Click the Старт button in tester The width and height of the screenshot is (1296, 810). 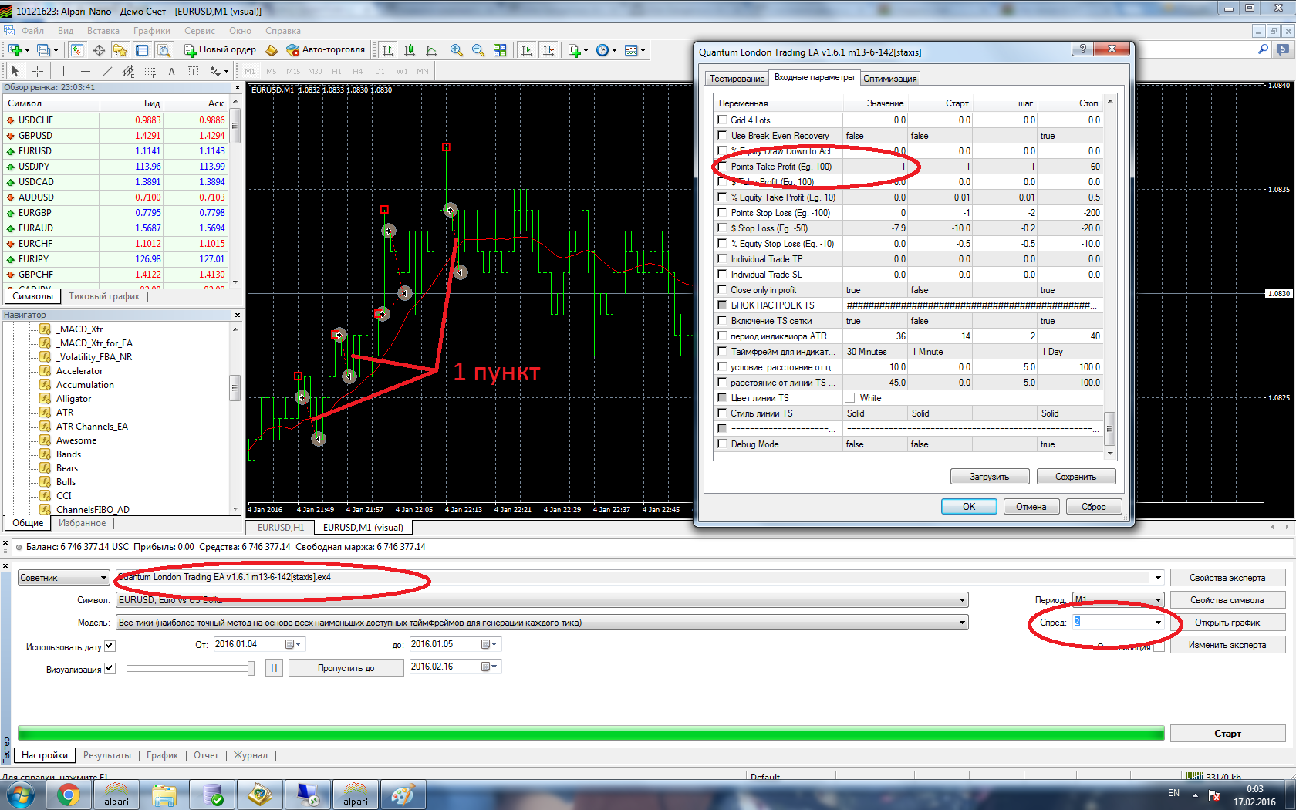pos(1228,734)
